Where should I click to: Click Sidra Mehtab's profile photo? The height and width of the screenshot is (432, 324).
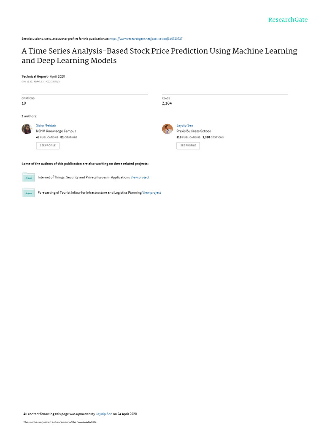[27, 129]
